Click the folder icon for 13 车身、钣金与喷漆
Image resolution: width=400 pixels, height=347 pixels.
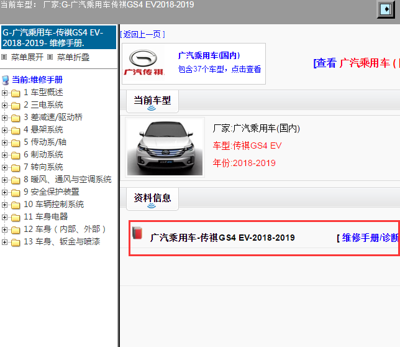16,243
